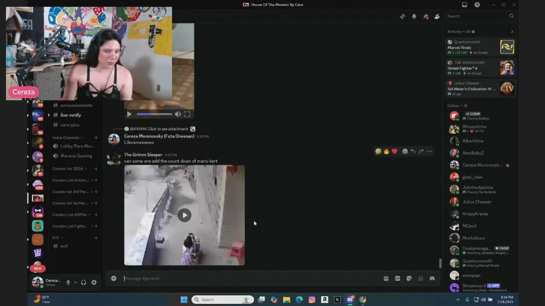Show pinned messages
Image resolution: width=545 pixels, height=306 pixels.
425,16
